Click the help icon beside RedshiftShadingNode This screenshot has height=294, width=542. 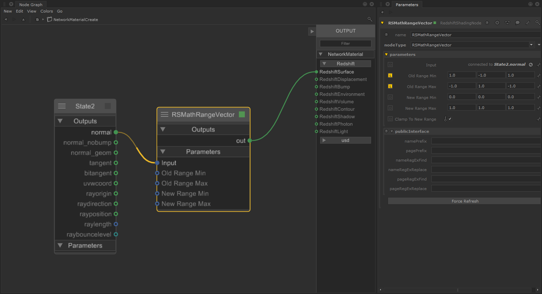tap(487, 23)
